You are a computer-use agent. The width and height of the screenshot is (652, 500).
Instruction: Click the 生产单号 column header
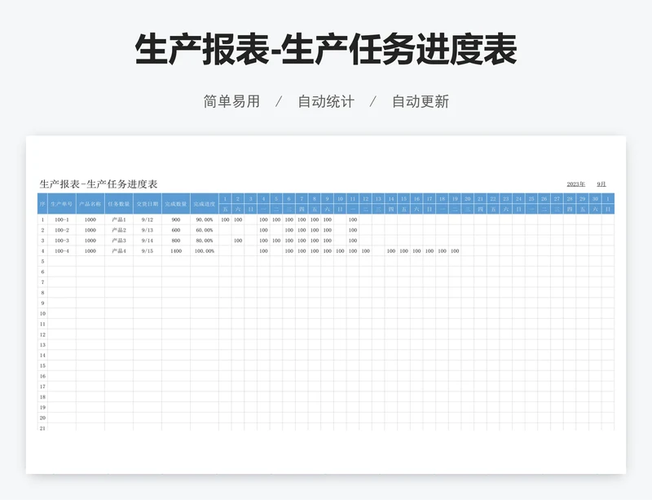(x=62, y=204)
